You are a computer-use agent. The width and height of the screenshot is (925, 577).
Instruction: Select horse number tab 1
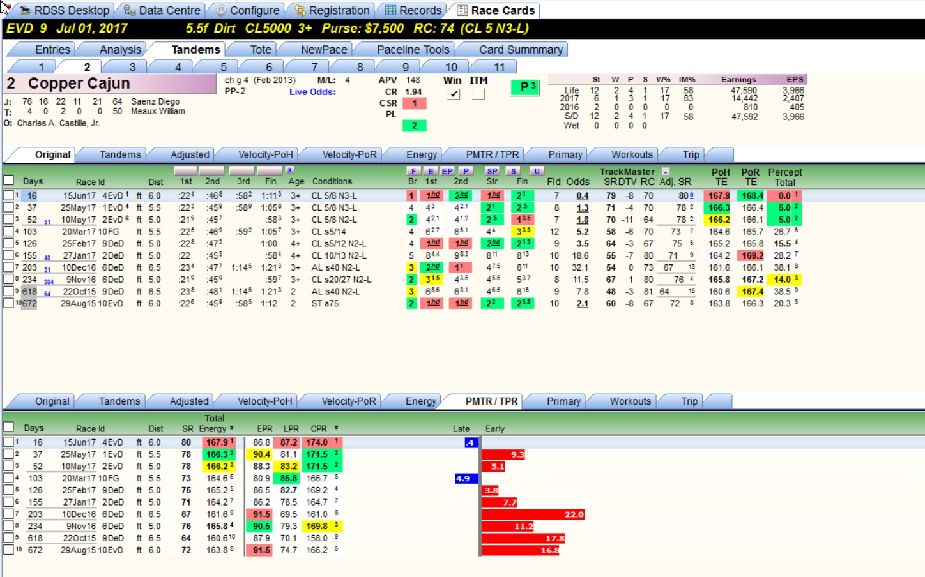coord(42,67)
